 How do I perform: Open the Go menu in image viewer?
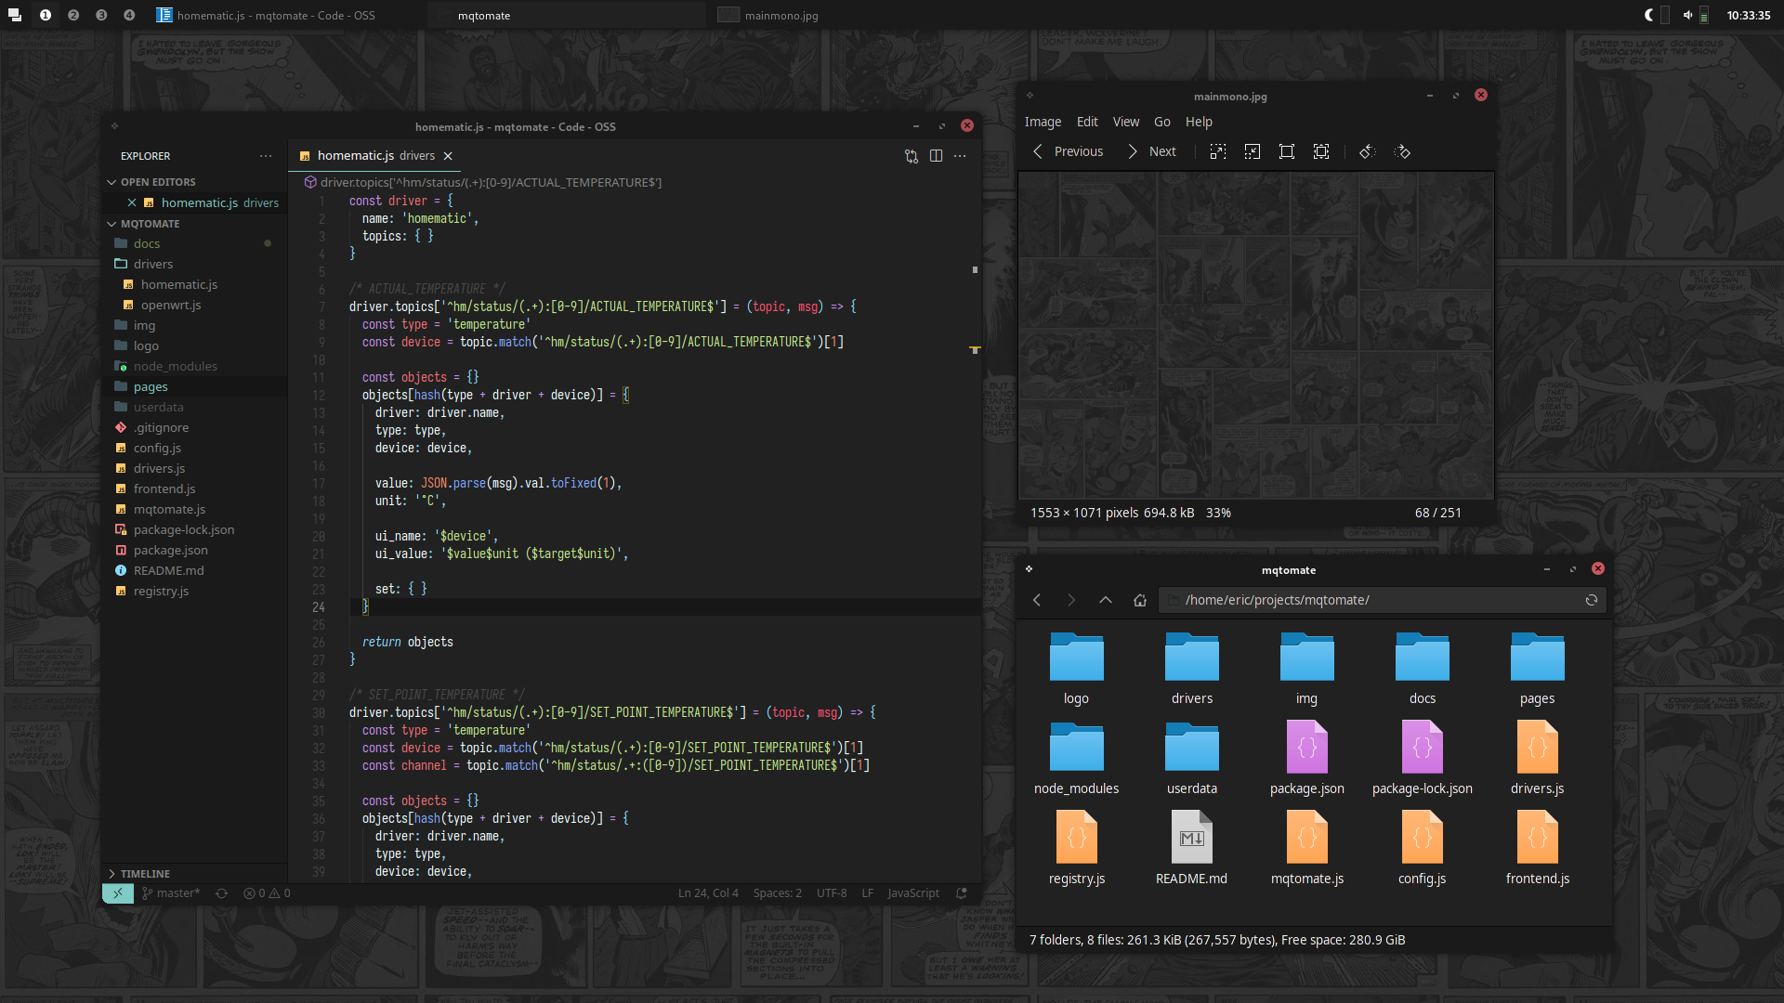pos(1161,122)
